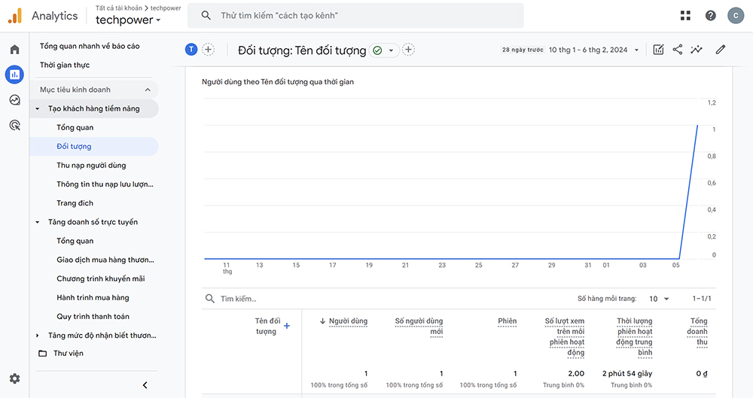
Task: Open the apps grid icon
Action: point(685,15)
